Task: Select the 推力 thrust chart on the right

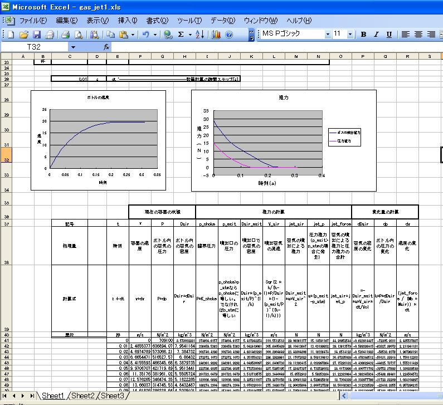Action: tap(284, 140)
